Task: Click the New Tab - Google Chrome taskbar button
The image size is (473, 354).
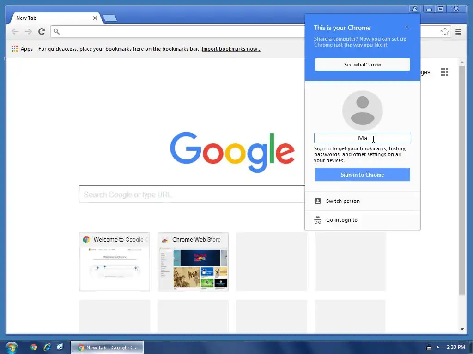Action: pos(107,348)
